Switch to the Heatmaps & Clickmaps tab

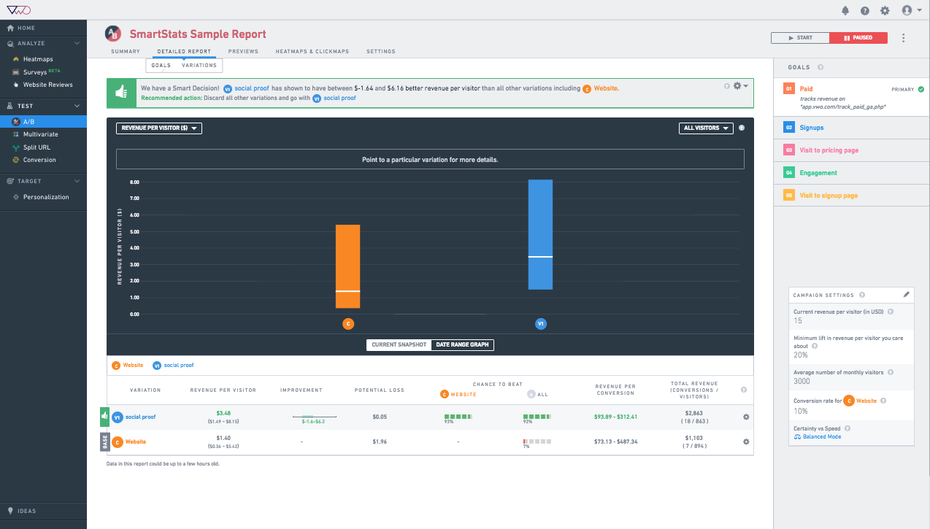click(x=312, y=52)
